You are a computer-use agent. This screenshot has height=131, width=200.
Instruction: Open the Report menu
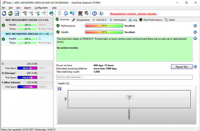[x=28, y=8]
